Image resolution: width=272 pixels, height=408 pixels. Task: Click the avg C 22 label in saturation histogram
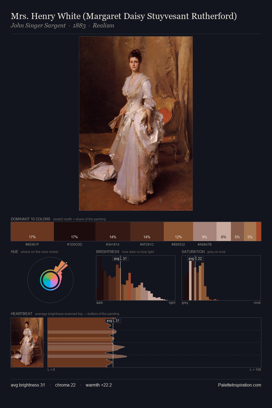pos(195,259)
